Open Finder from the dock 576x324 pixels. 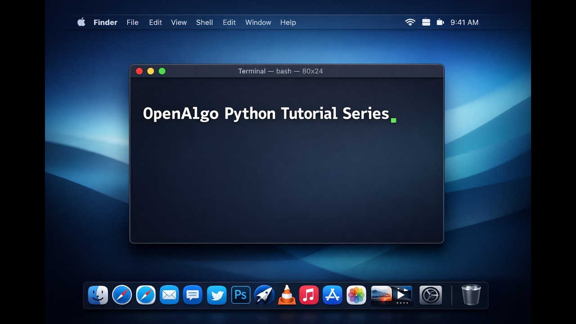[x=98, y=295]
